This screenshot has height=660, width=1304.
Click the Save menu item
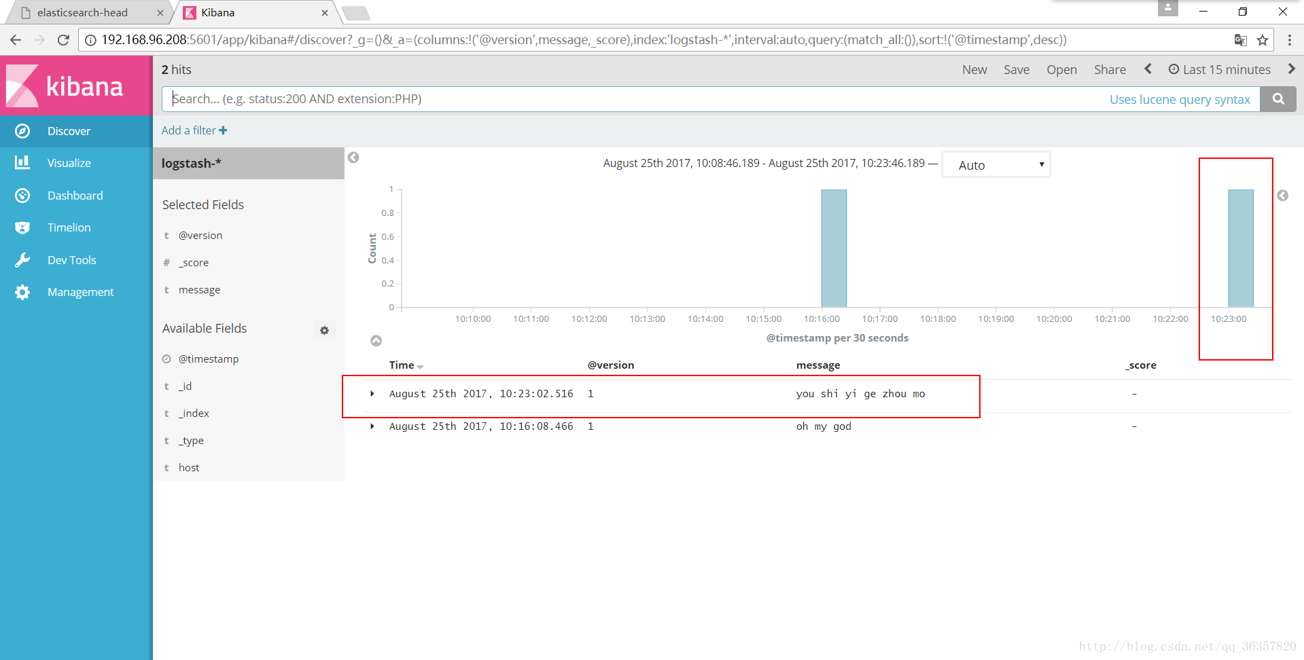point(1017,69)
